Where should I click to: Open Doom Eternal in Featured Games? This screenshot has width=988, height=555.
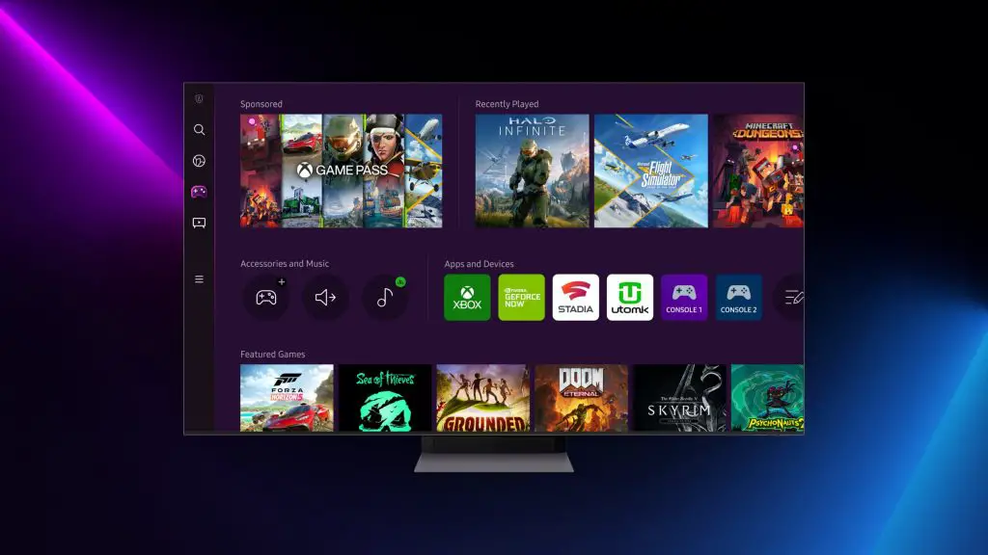point(582,398)
